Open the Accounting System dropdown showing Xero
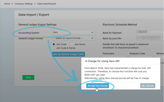The image size is (164, 102). (x=73, y=33)
